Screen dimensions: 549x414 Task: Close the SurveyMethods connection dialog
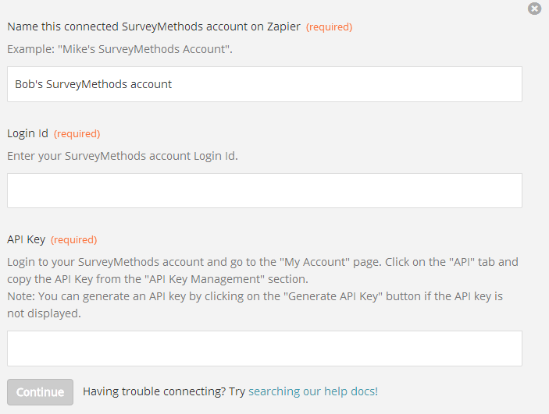534,9
